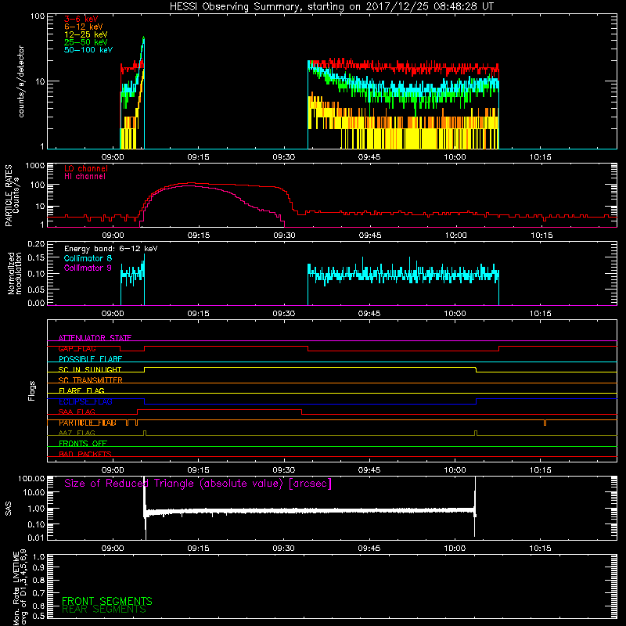This screenshot has width=626, height=626.
Task: Click the POSSIBLE_FLARE flag label
Action: pyautogui.click(x=90, y=359)
